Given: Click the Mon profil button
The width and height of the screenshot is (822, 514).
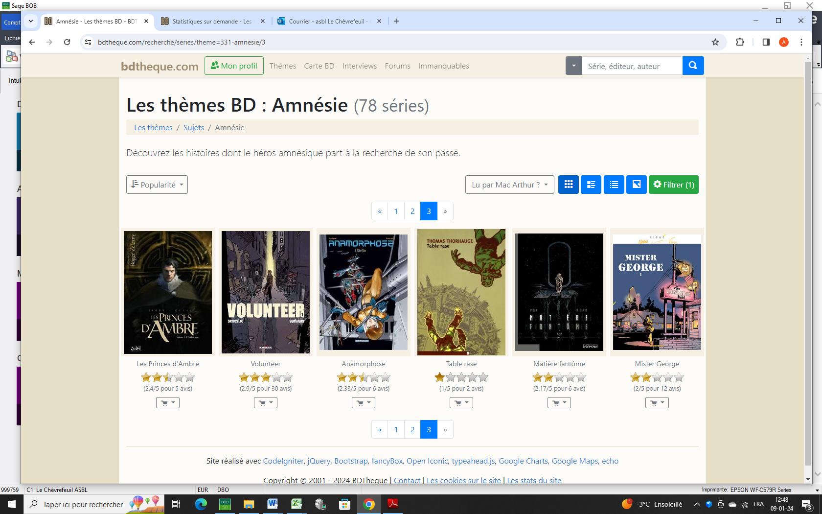Looking at the screenshot, I should click(234, 66).
